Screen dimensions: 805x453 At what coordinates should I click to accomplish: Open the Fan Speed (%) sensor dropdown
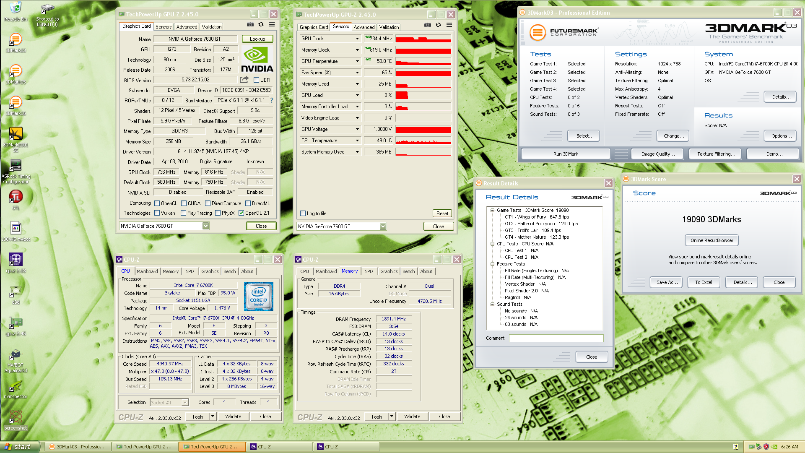357,73
